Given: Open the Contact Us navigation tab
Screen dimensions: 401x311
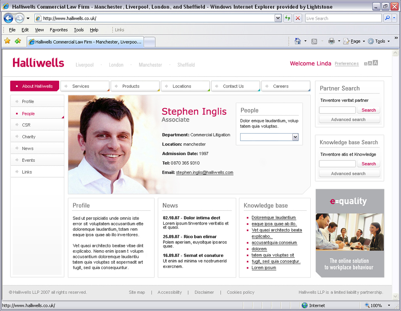Looking at the screenshot, I should [236, 86].
